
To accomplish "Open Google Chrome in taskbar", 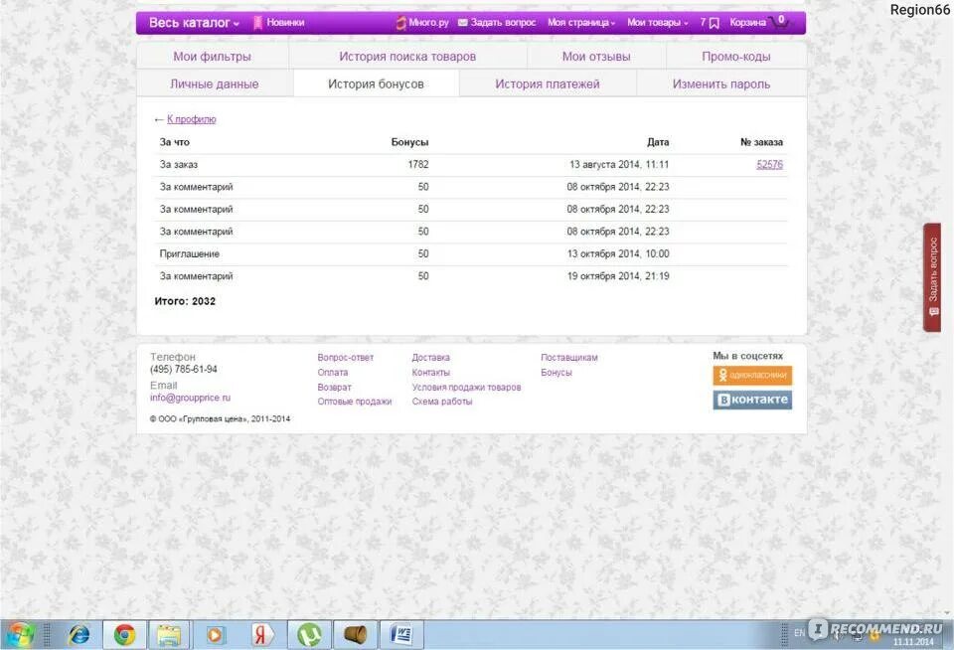I will pos(125,635).
